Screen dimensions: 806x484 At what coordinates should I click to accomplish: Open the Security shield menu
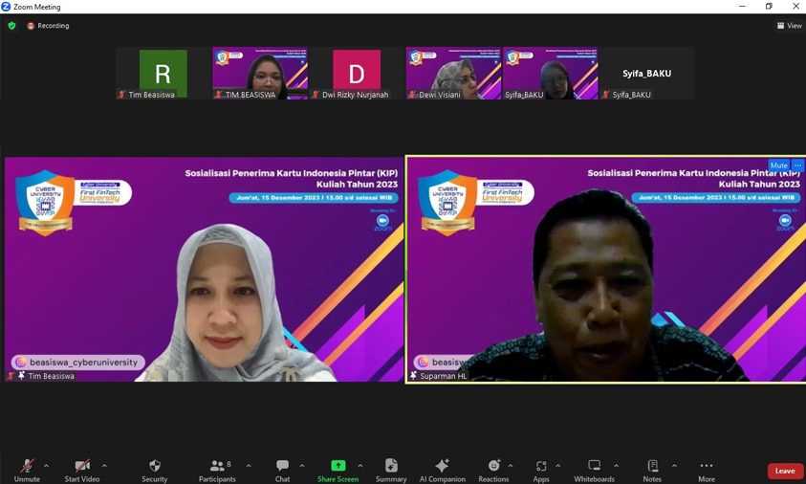click(155, 471)
